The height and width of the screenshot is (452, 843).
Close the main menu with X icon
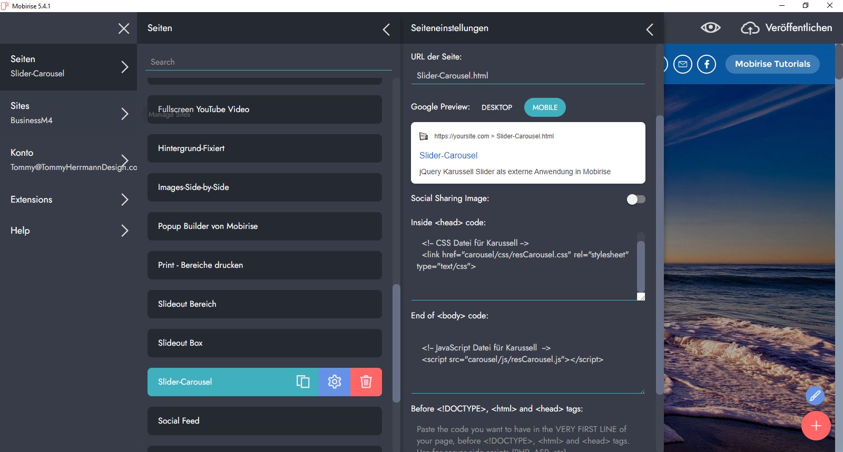[x=124, y=28]
